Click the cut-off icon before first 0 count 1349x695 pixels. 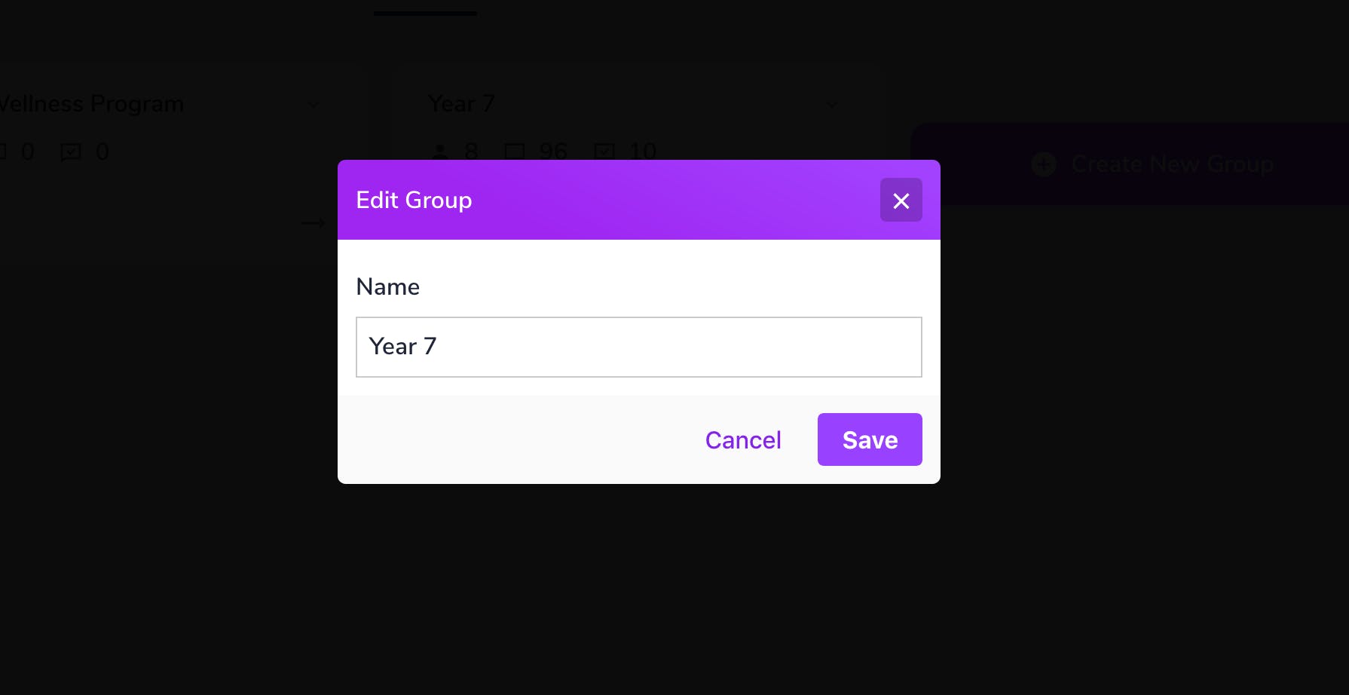[x=2, y=152]
